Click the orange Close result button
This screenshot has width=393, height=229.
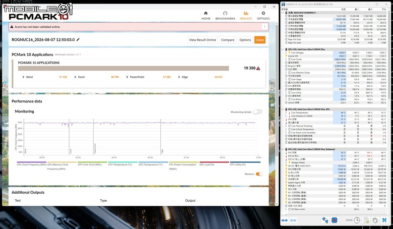[x=260, y=40]
